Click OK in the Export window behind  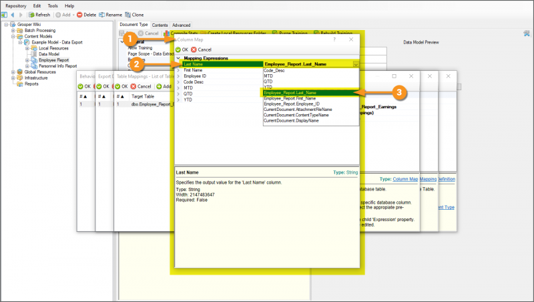click(103, 87)
